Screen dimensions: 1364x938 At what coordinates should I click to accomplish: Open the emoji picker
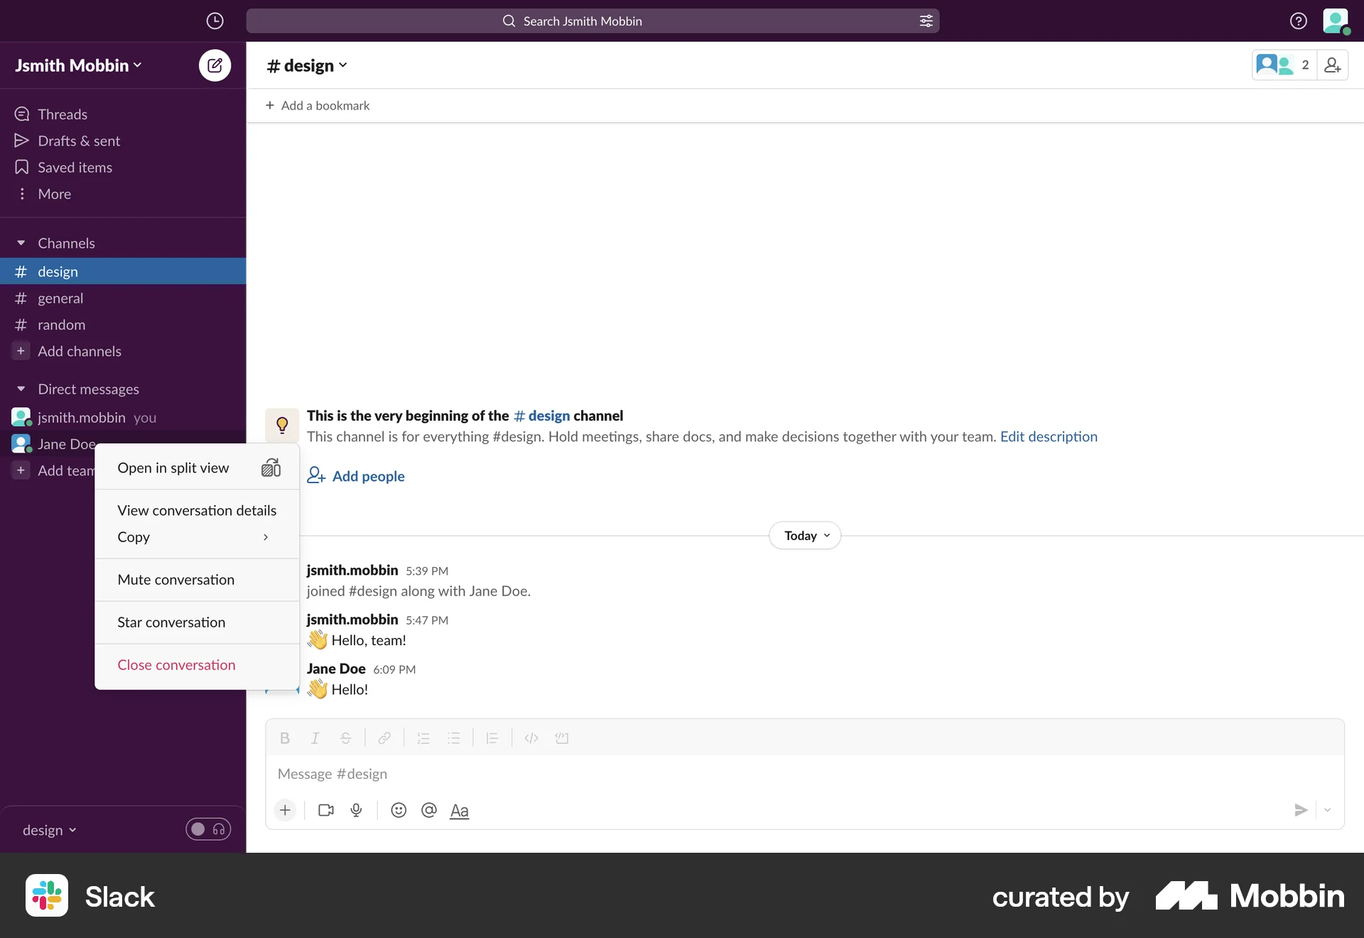point(398,810)
